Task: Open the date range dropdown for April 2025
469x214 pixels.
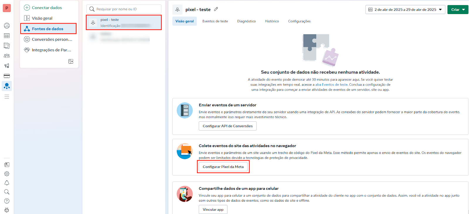Action: click(x=405, y=10)
